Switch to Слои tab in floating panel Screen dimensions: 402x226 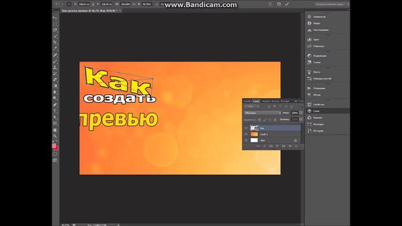point(256,101)
